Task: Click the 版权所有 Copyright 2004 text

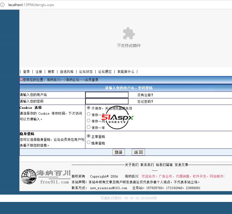Action: 95,176
